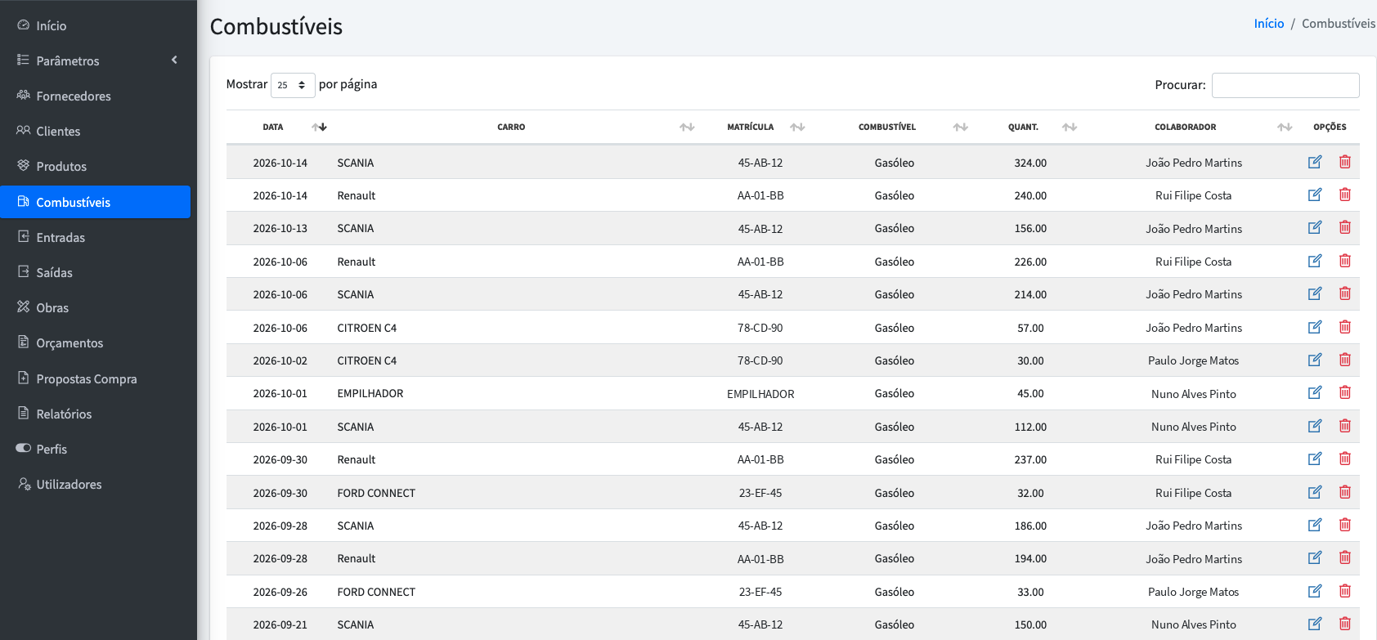Viewport: 1377px width, 640px height.
Task: Edit the 2026-10-14 SCANIA 324.00 entry
Action: tap(1315, 162)
